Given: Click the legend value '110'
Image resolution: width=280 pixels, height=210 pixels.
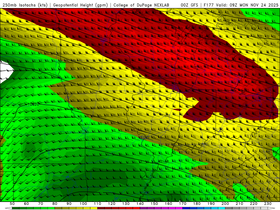Looking at the screenshot, I should pyautogui.click(x=98, y=204).
